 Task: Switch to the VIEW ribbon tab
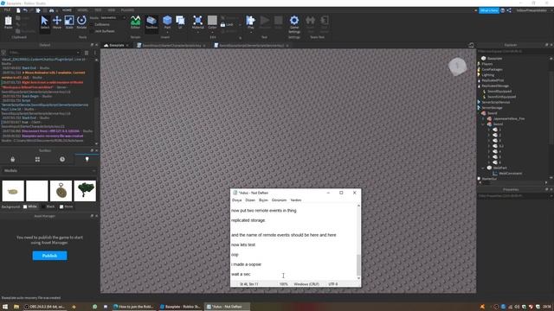112,10
